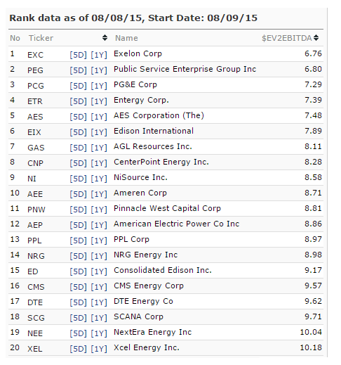Image resolution: width=341 pixels, height=365 pixels.
Task: Open the 1Y chart for CMS
Action: [x=99, y=287]
